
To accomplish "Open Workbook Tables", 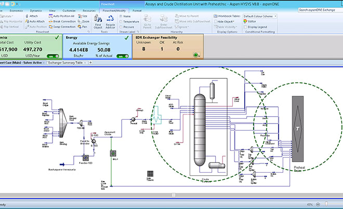I will point(227,16).
